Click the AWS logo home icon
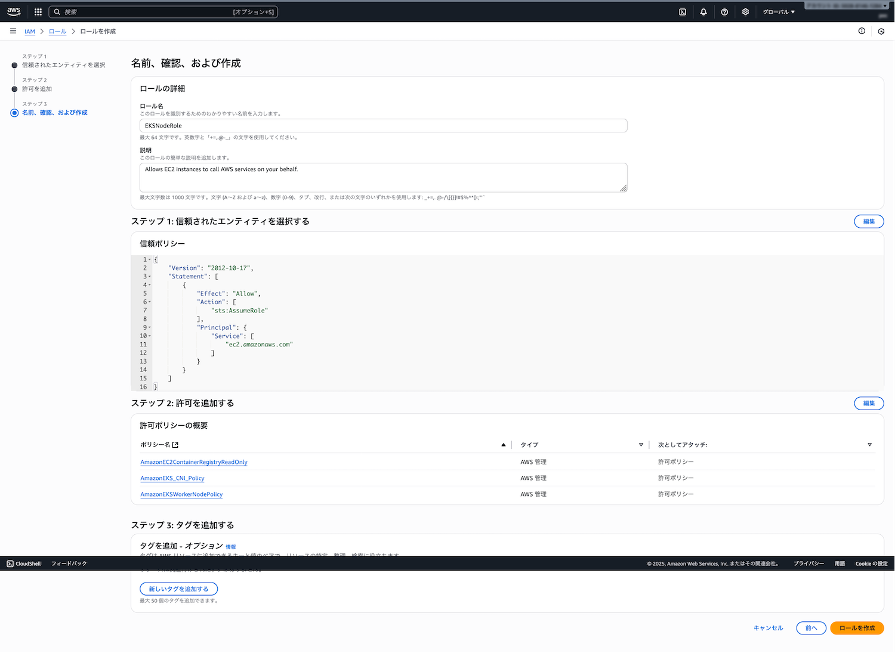This screenshot has height=666, width=895. tap(14, 11)
